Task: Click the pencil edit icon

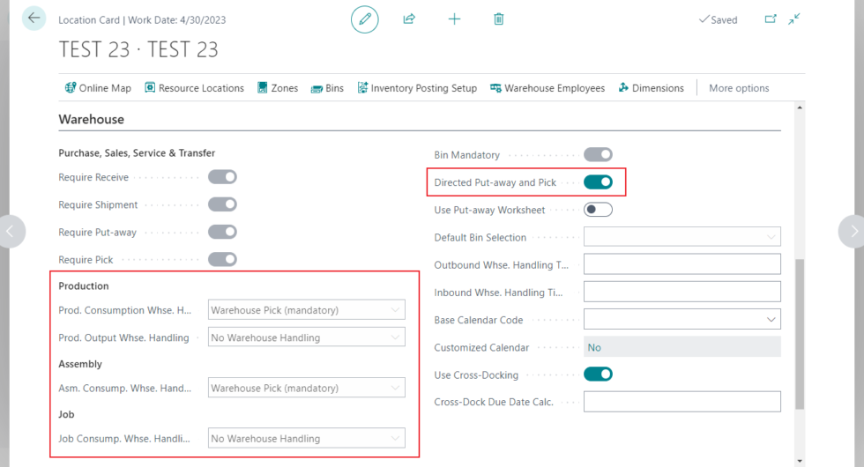Action: (x=365, y=19)
